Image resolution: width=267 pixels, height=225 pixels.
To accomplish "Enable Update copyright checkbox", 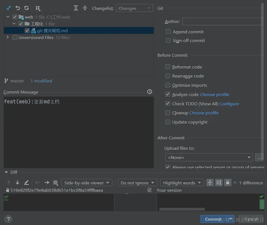I will tap(168, 122).
